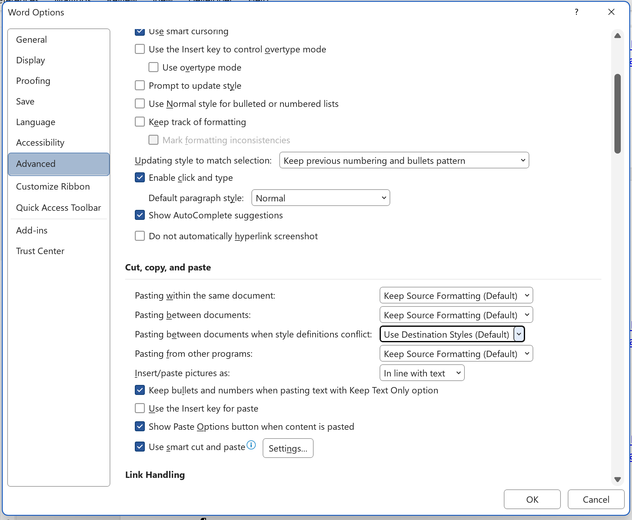Screen dimensions: 632x520
Task: Open the Customize Ribbon section
Action: click(x=53, y=186)
